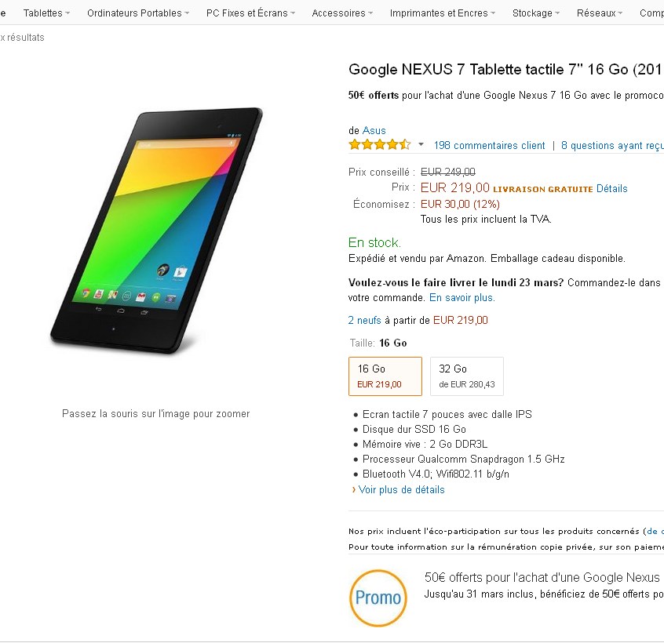Open the 198 commentaires client link

coord(489,145)
